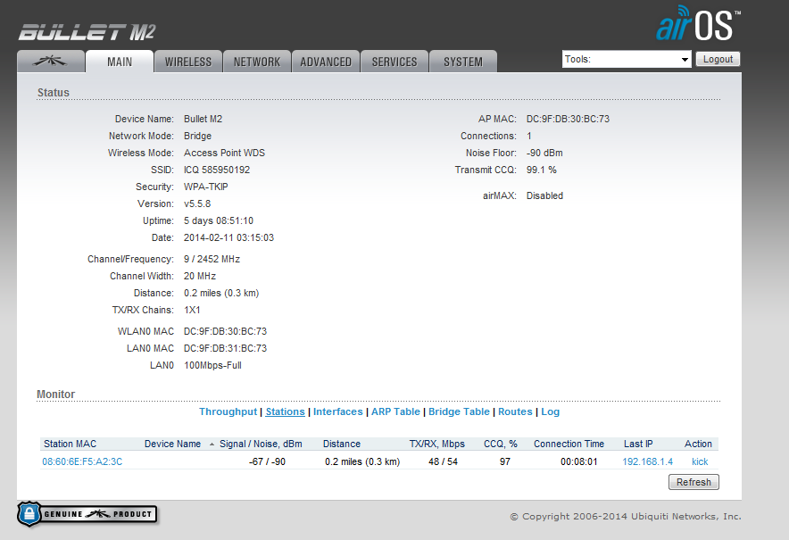Click the Ubiquiti Networks copyright text
The width and height of the screenshot is (789, 540).
pyautogui.click(x=626, y=516)
